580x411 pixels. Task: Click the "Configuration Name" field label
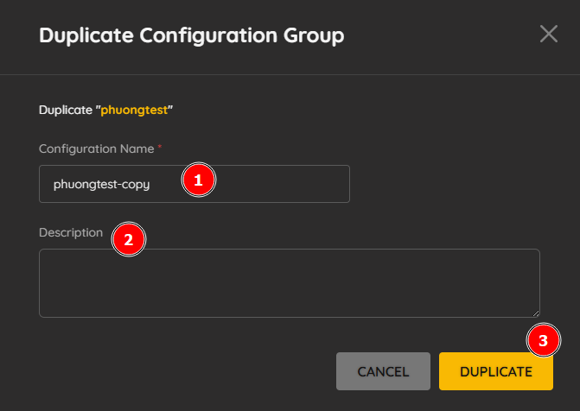pos(97,149)
